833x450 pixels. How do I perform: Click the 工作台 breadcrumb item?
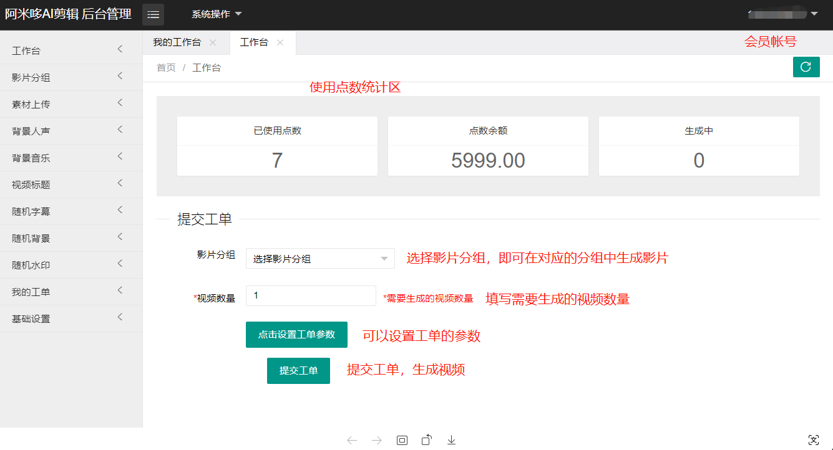(207, 67)
